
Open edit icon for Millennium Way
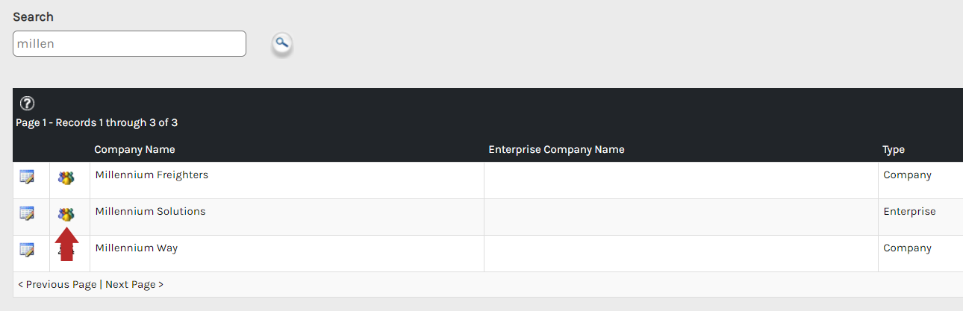pos(27,250)
